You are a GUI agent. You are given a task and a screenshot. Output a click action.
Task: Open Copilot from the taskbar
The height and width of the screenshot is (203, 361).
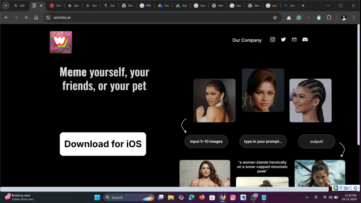(181, 197)
